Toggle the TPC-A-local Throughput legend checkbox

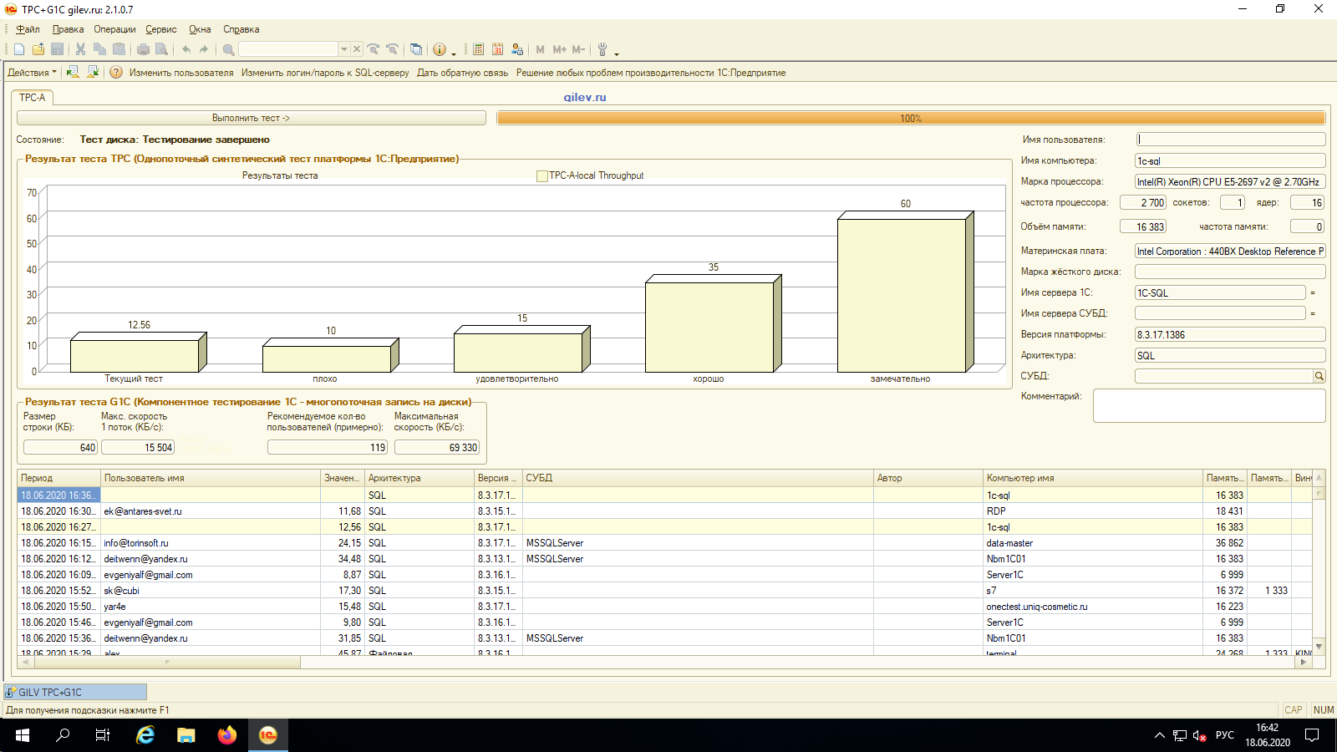point(542,176)
